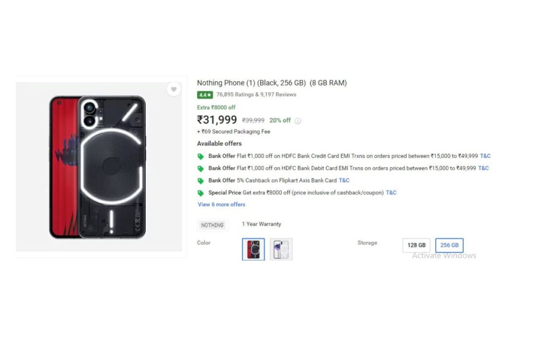Select 256 GB storage option
533x355 pixels.
(449, 245)
